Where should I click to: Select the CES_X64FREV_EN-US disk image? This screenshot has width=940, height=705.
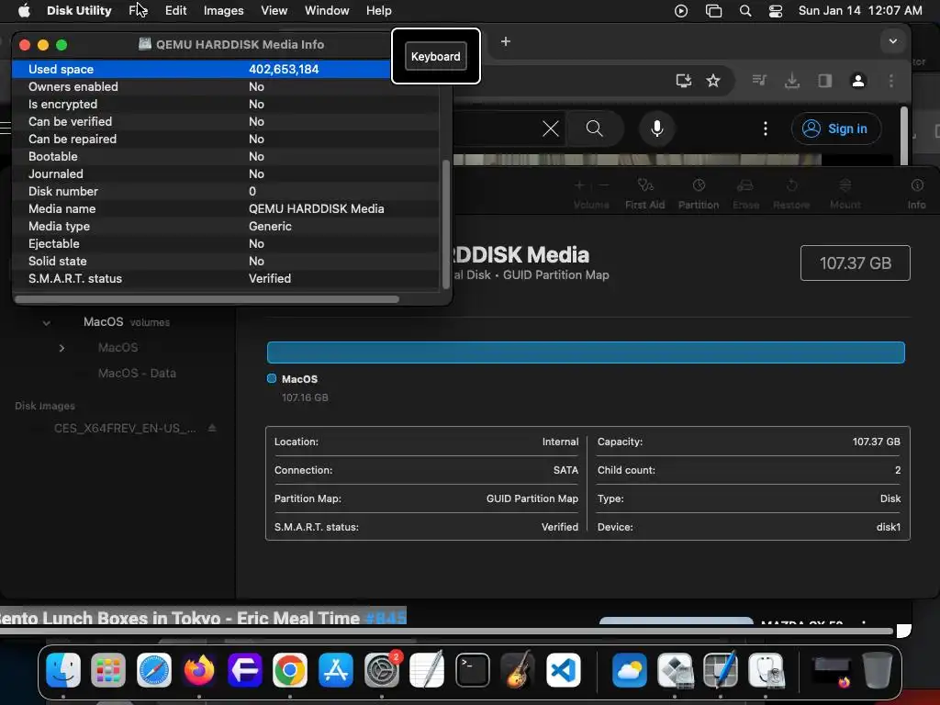(125, 428)
